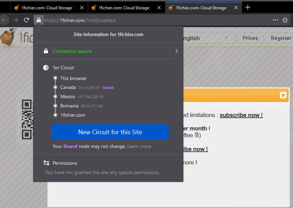Screen dimensions: 293x208
Task: Click the 1fichier.com circuit destination entry
Action: 73,115
